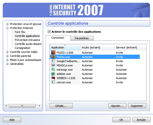The height and width of the screenshot is (125, 153).
Task: Expand the Contrôle parental node
Action: [x=7, y=56]
